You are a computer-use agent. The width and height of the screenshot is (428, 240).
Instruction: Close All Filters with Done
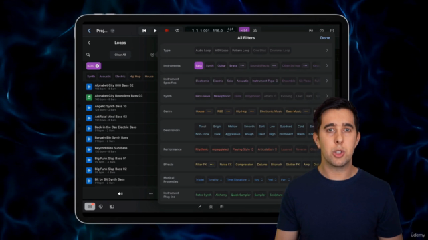[325, 38]
